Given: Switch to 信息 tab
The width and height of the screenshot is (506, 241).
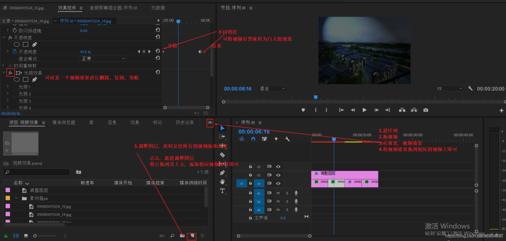Looking at the screenshot, I should point(112,123).
